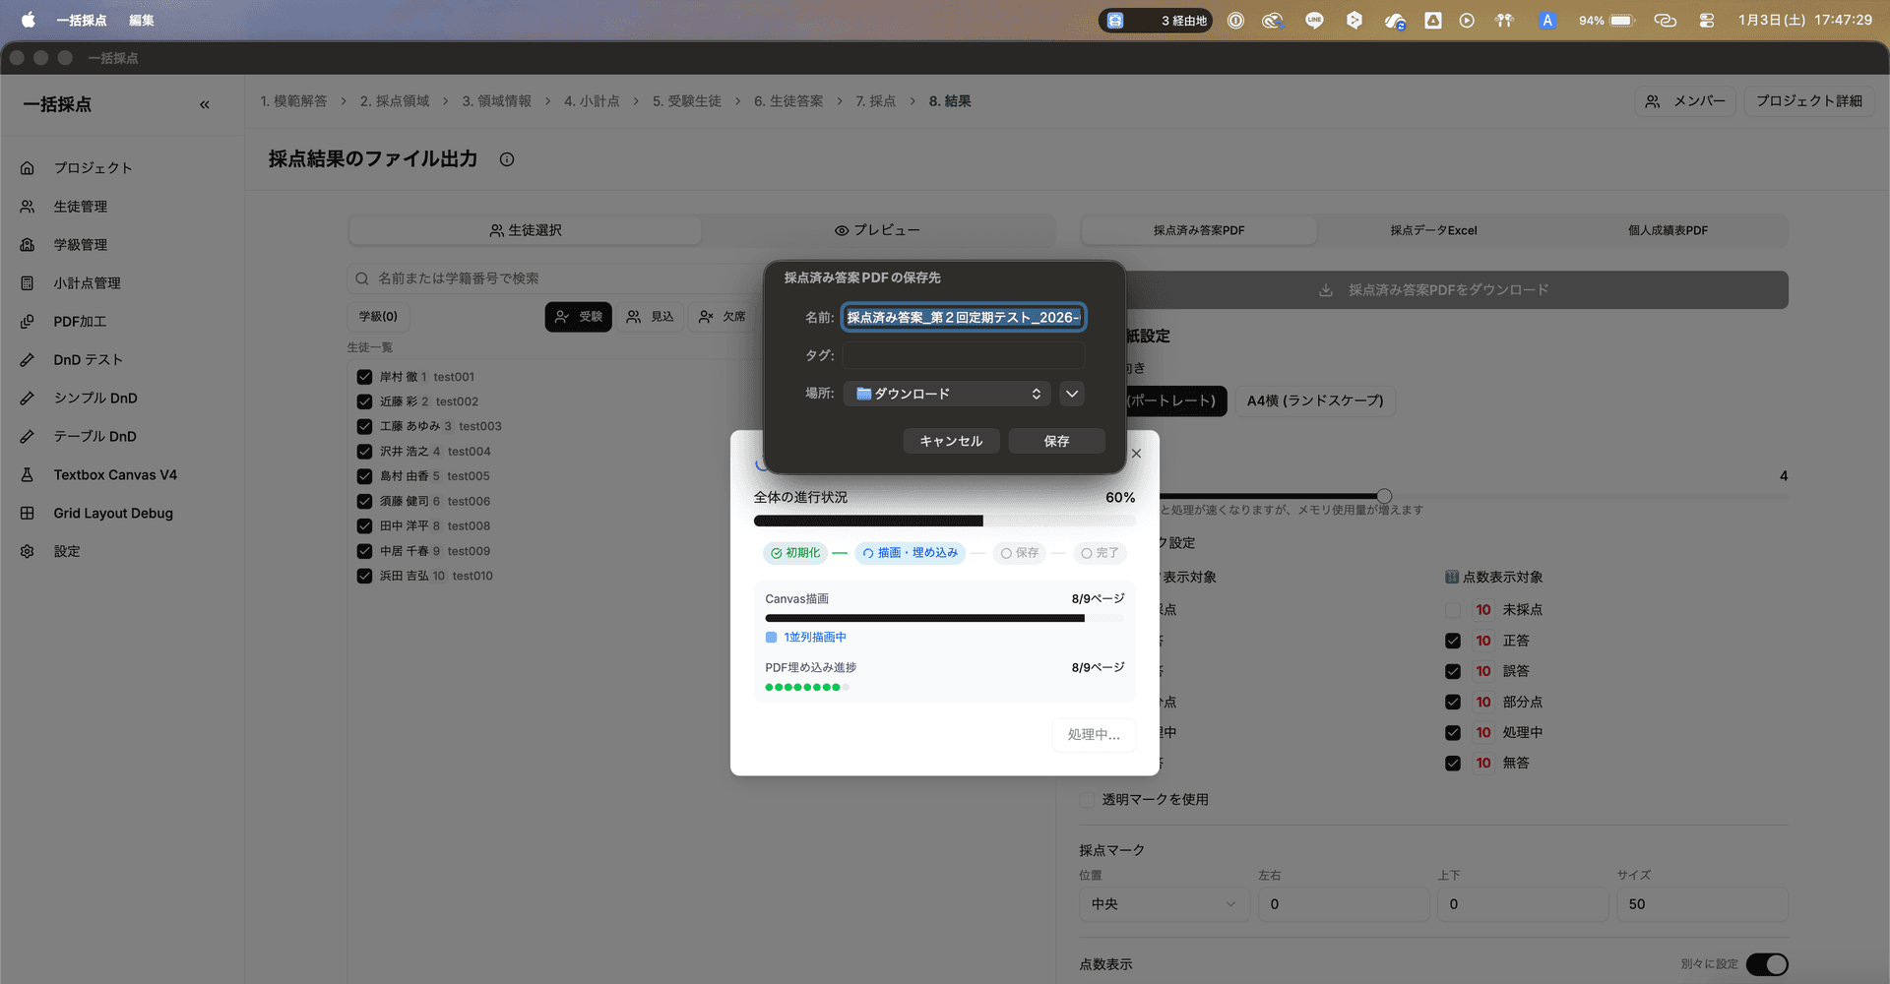Screen dimensions: 1890x984
Task: Switch to 採点データExcel tab
Action: (1433, 230)
